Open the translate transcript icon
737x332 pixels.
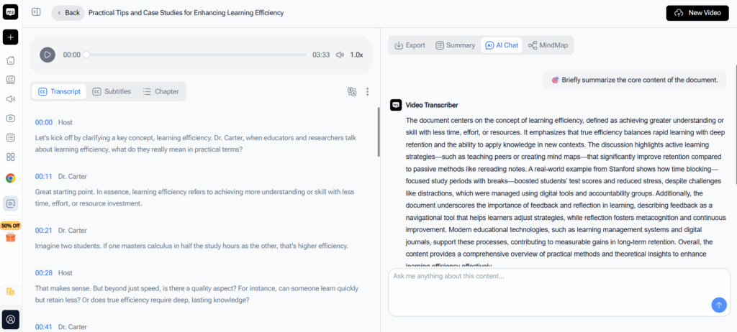pyautogui.click(x=352, y=91)
